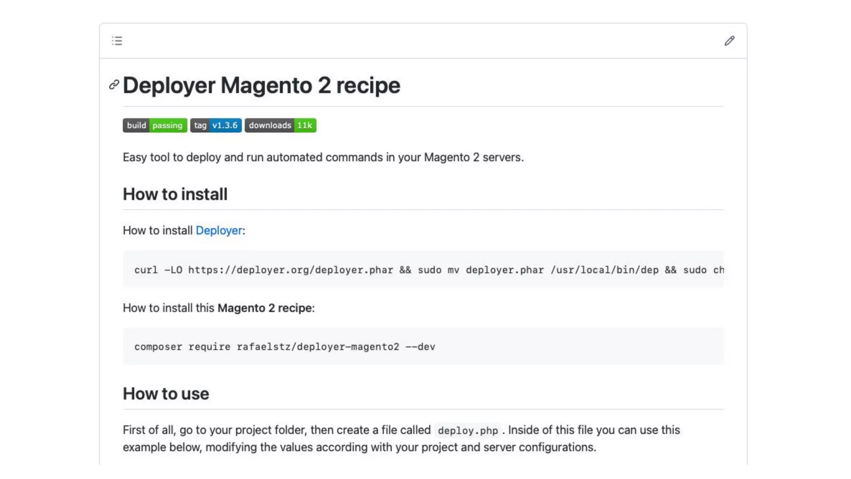Open the blue Deployer hyperlink
The width and height of the screenshot is (851, 479).
tap(219, 230)
